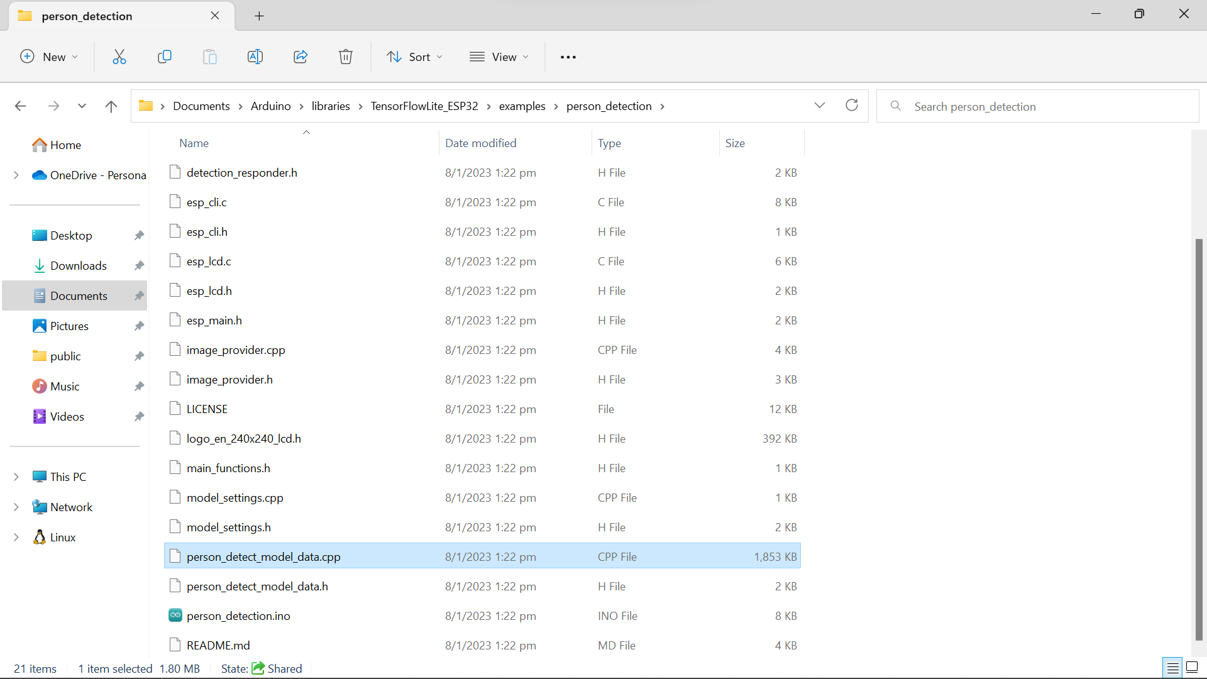Expand the Network tree item
Image resolution: width=1207 pixels, height=679 pixels.
[16, 507]
